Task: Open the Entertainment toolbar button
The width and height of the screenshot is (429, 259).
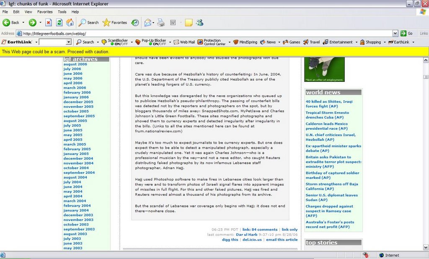Action: coord(338,42)
